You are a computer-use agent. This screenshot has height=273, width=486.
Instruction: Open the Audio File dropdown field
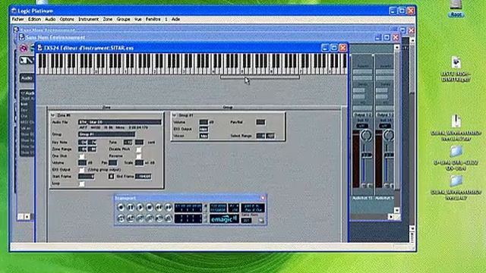point(120,122)
